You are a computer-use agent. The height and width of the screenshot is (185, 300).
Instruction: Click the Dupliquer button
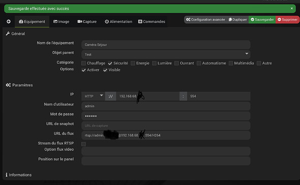tap(237, 19)
